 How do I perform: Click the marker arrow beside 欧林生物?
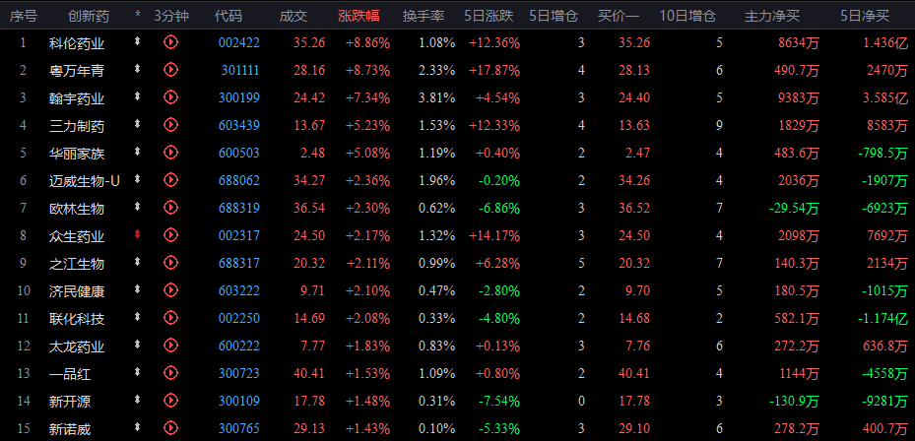pos(137,207)
